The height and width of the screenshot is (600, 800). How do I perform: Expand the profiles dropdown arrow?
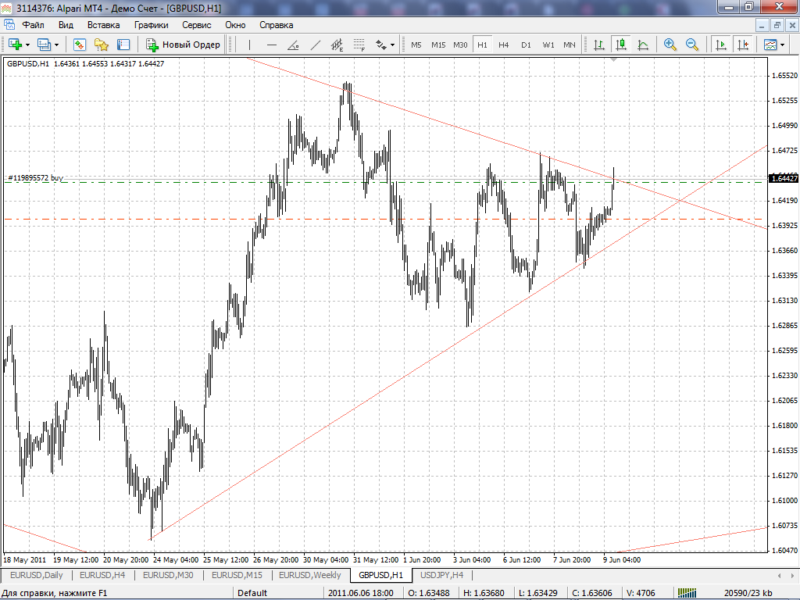[x=56, y=45]
